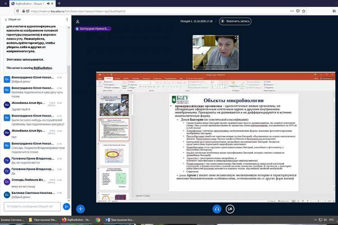Open Chrome from the taskbar

(98, 220)
